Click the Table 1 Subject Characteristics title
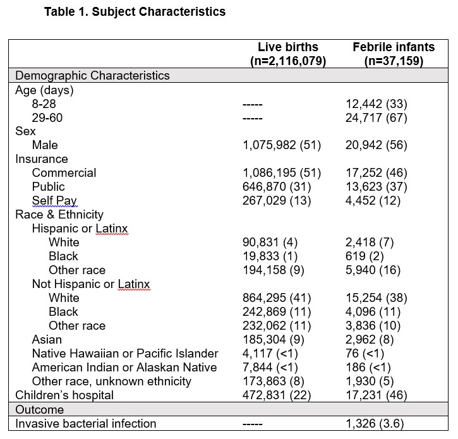 (x=135, y=12)
